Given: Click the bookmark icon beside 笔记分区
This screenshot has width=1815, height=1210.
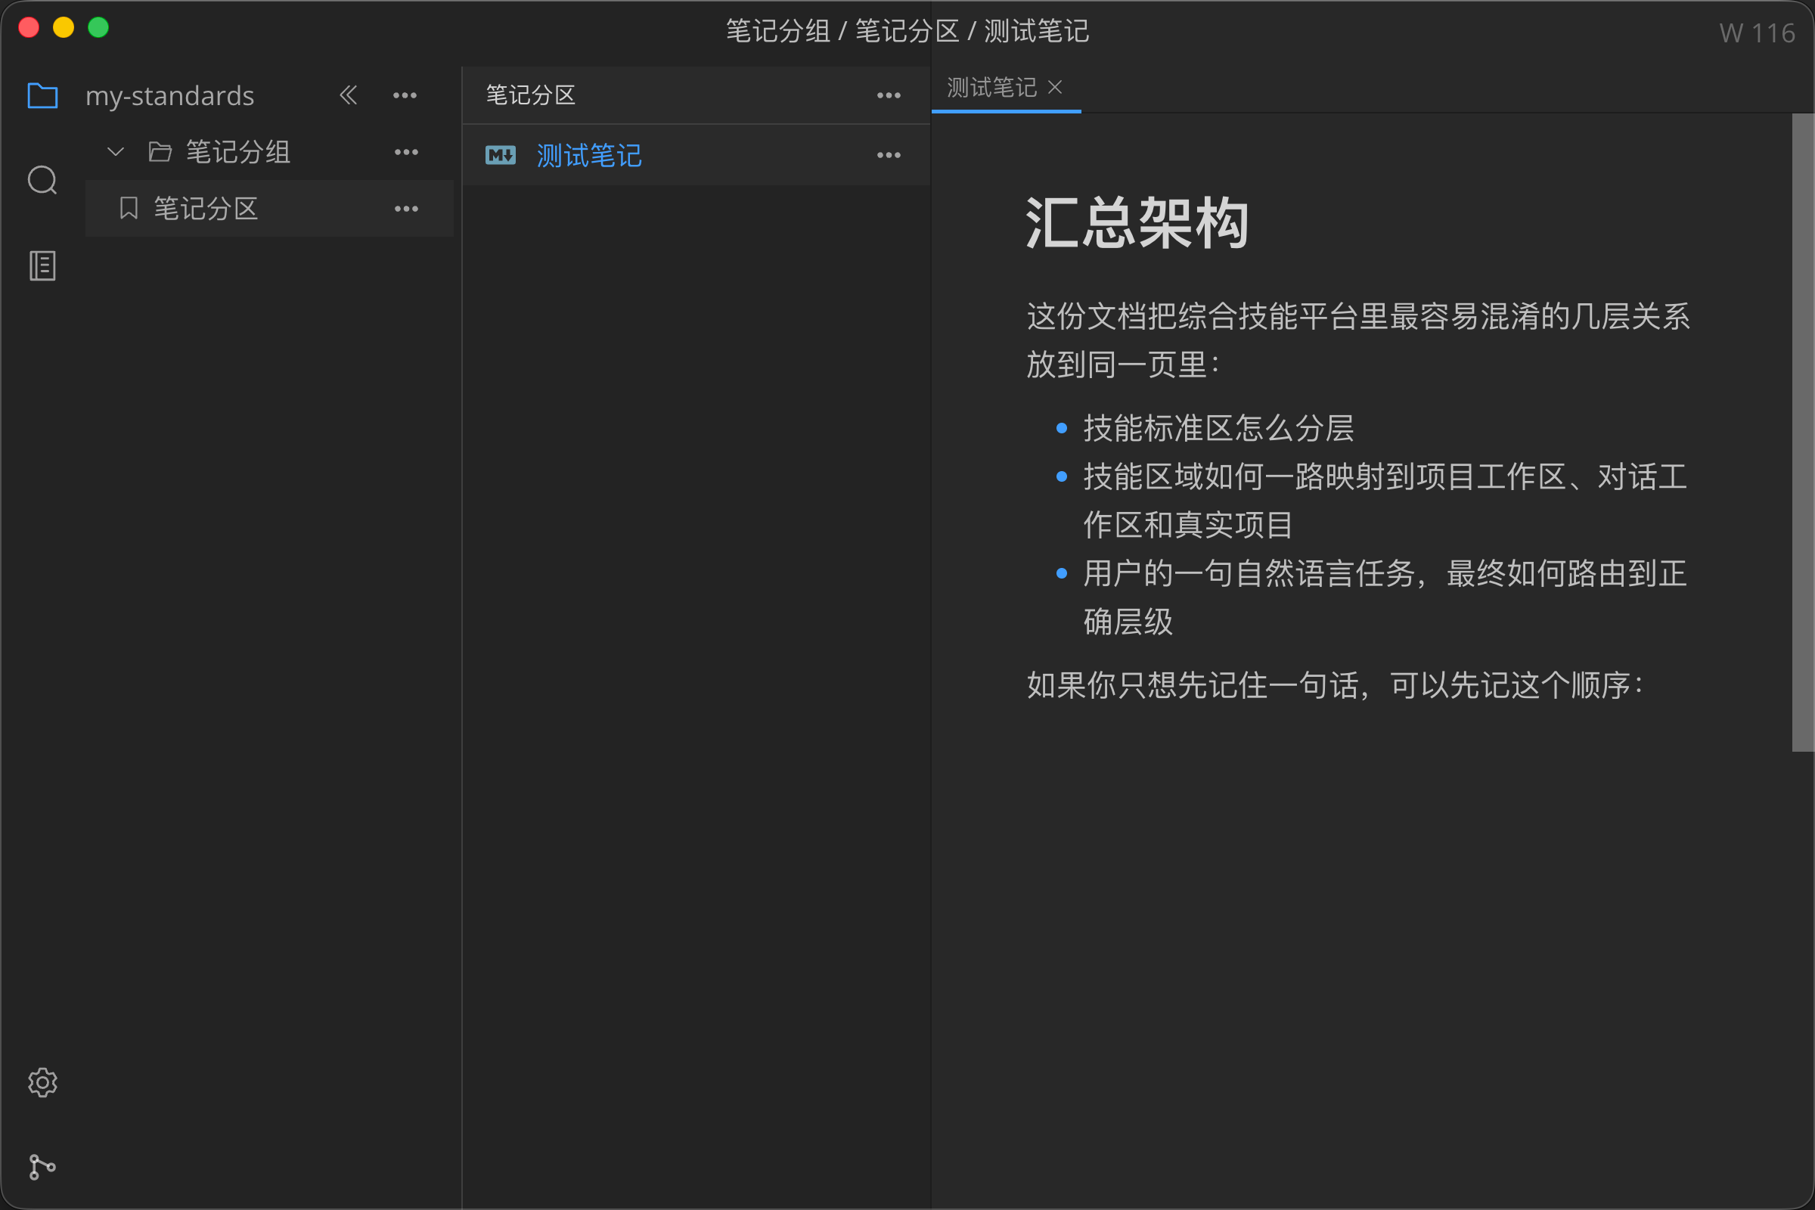Looking at the screenshot, I should [129, 209].
